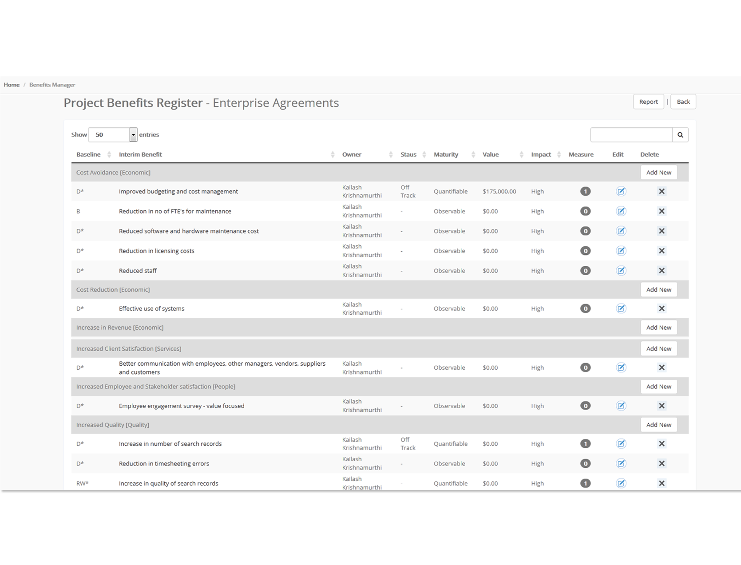Viewport: 741px width, 565px height.
Task: Add New under Increased Employee and Stakeholder satisfaction
Action: click(x=658, y=387)
